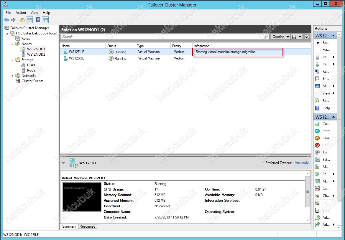345x240 pixels.
Task: Click the greyed Start action in Actions pane
Action: tap(326, 131)
